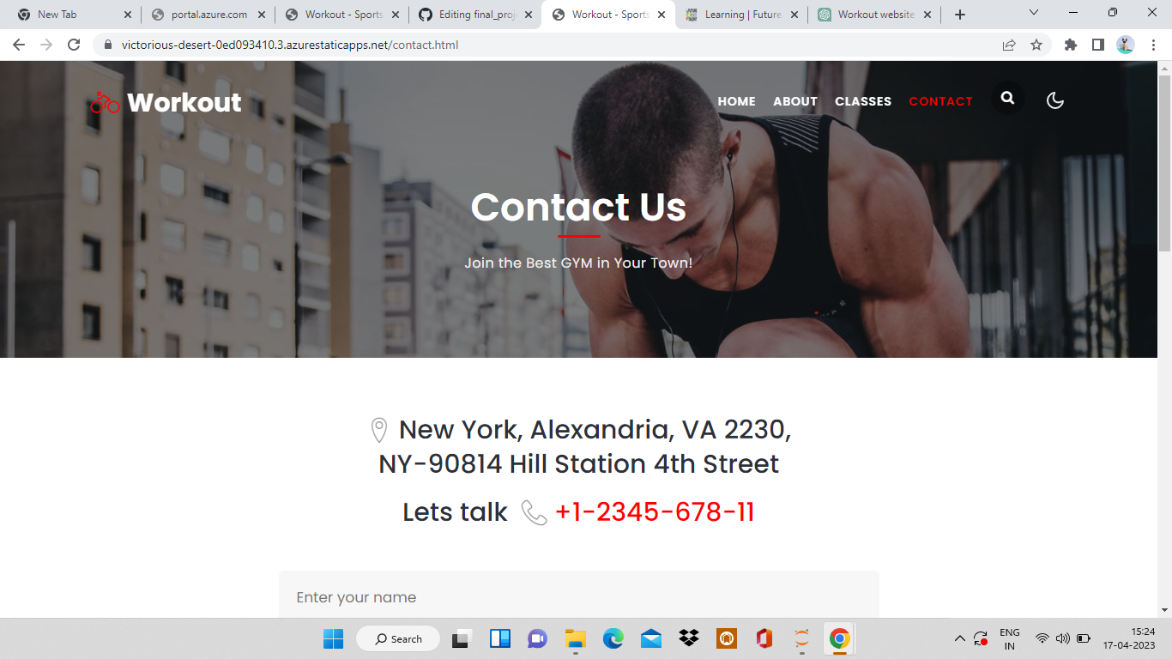
Task: Click the Enter your name field
Action: coord(579,597)
